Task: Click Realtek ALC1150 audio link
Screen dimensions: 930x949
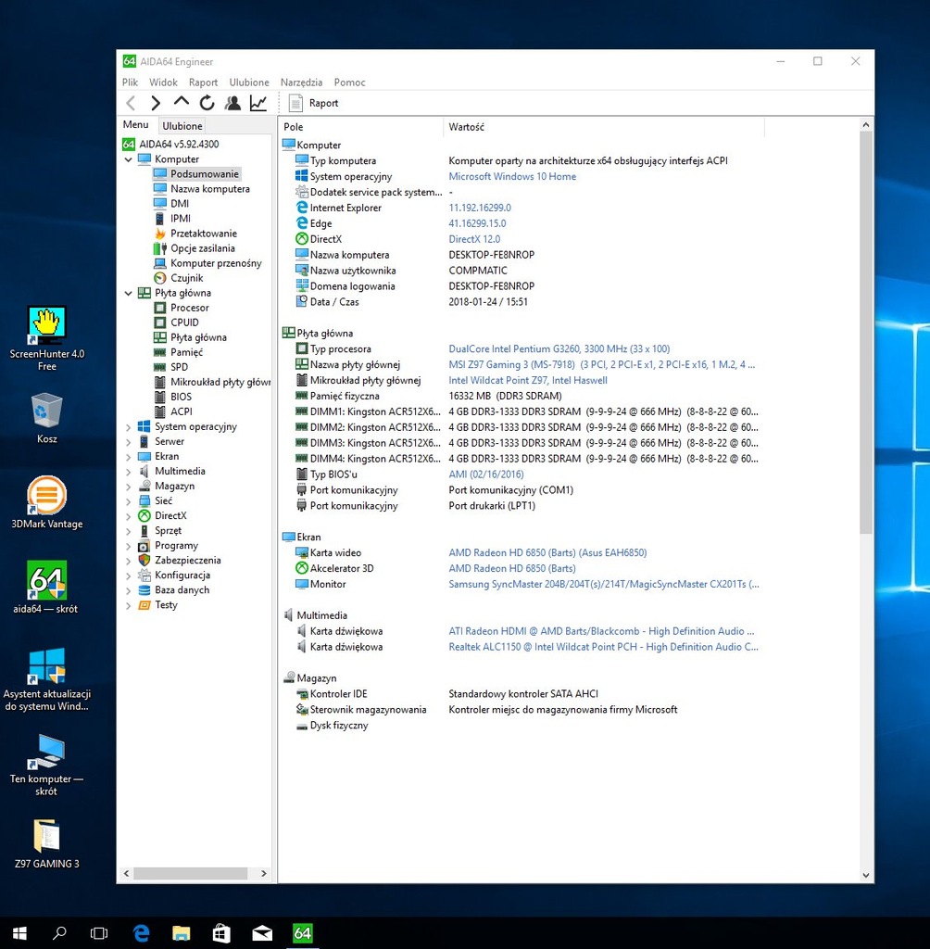Action: click(x=603, y=647)
